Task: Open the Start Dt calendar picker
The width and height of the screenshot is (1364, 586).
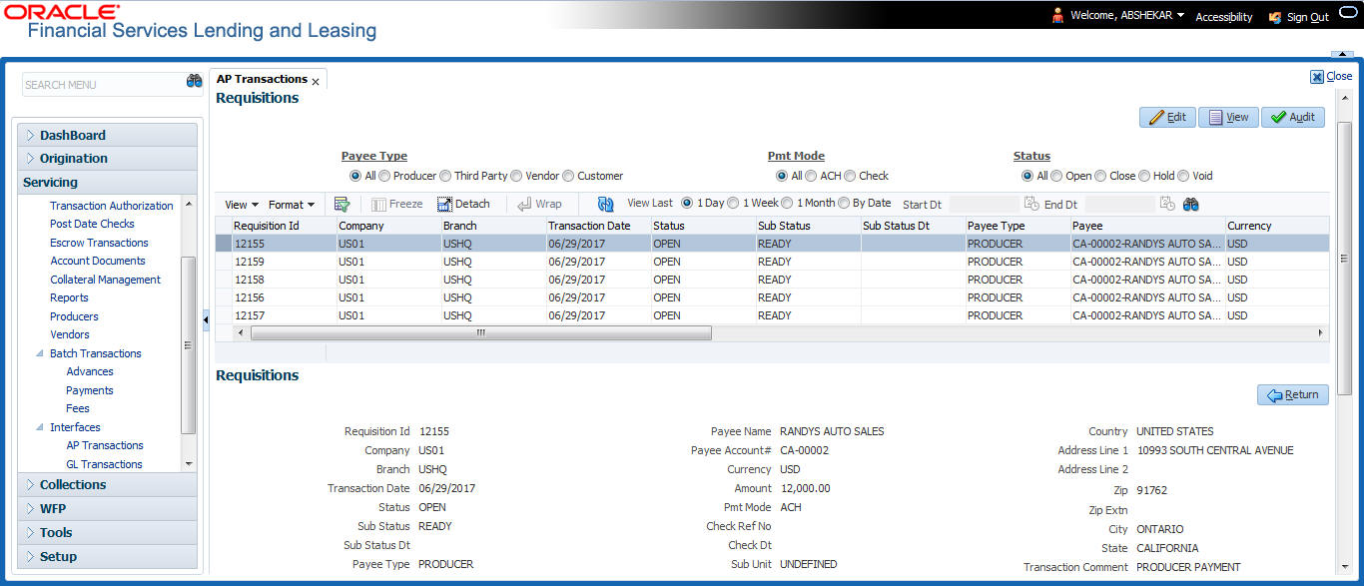Action: [1031, 204]
